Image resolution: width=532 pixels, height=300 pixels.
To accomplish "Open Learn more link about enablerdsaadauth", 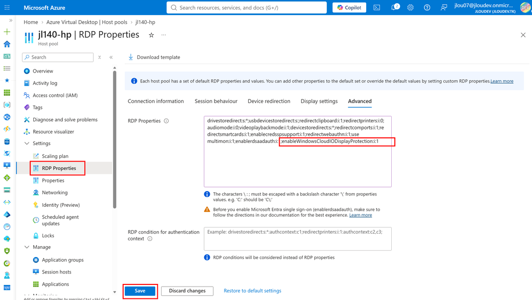I will pos(361,215).
